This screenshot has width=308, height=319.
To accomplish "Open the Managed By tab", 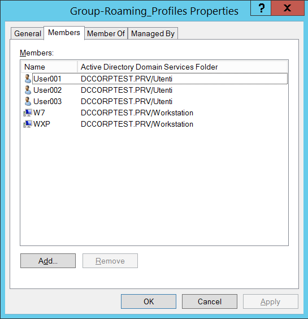I will tap(153, 33).
